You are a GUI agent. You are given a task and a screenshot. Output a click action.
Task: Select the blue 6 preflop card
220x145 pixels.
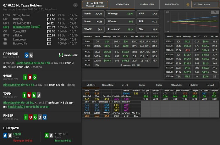click(x=26, y=55)
